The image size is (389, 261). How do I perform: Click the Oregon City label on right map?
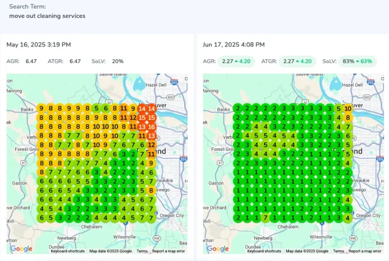click(x=368, y=216)
